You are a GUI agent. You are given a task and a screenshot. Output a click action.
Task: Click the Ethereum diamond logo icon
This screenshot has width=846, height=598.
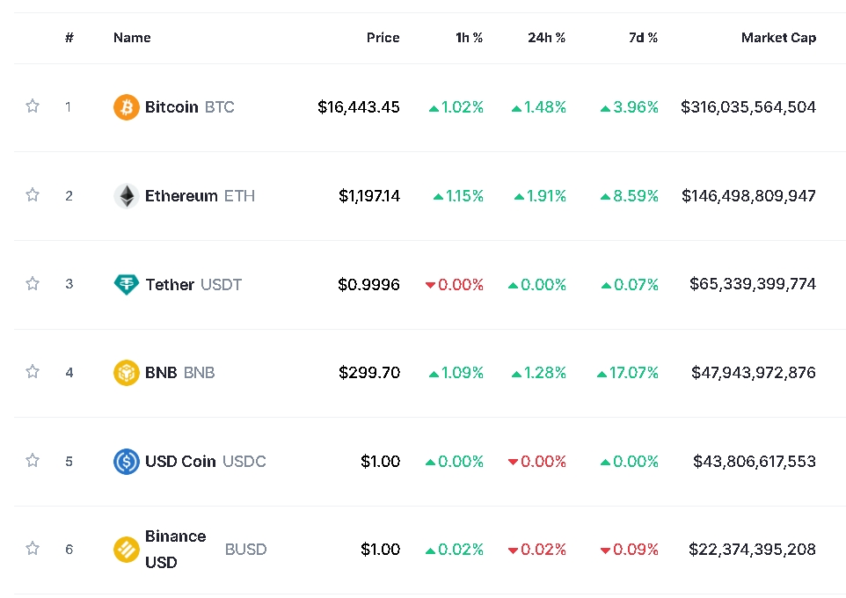tap(127, 196)
